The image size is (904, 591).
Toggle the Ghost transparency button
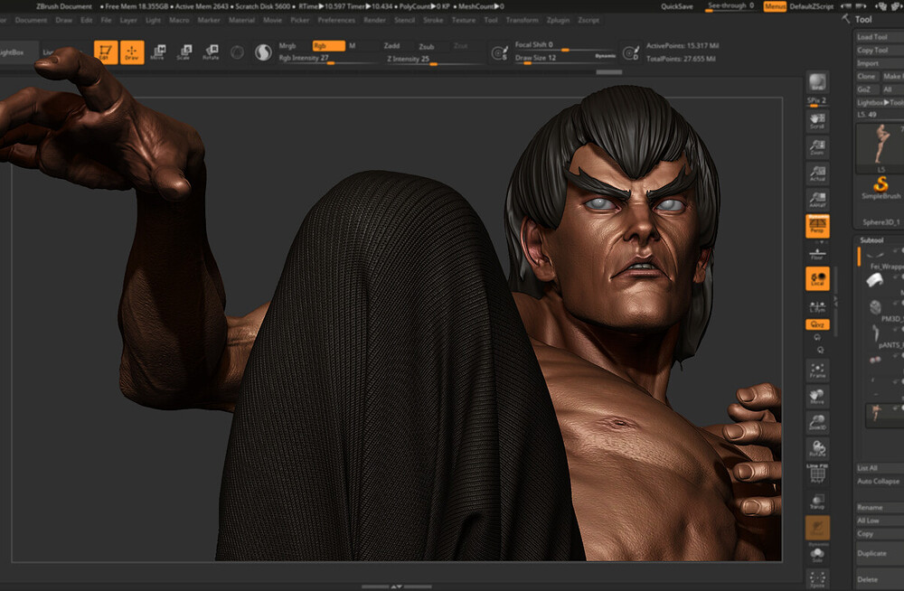[x=817, y=528]
